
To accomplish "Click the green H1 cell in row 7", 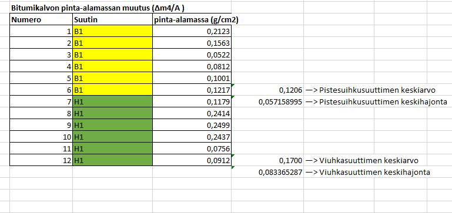I will [112, 102].
